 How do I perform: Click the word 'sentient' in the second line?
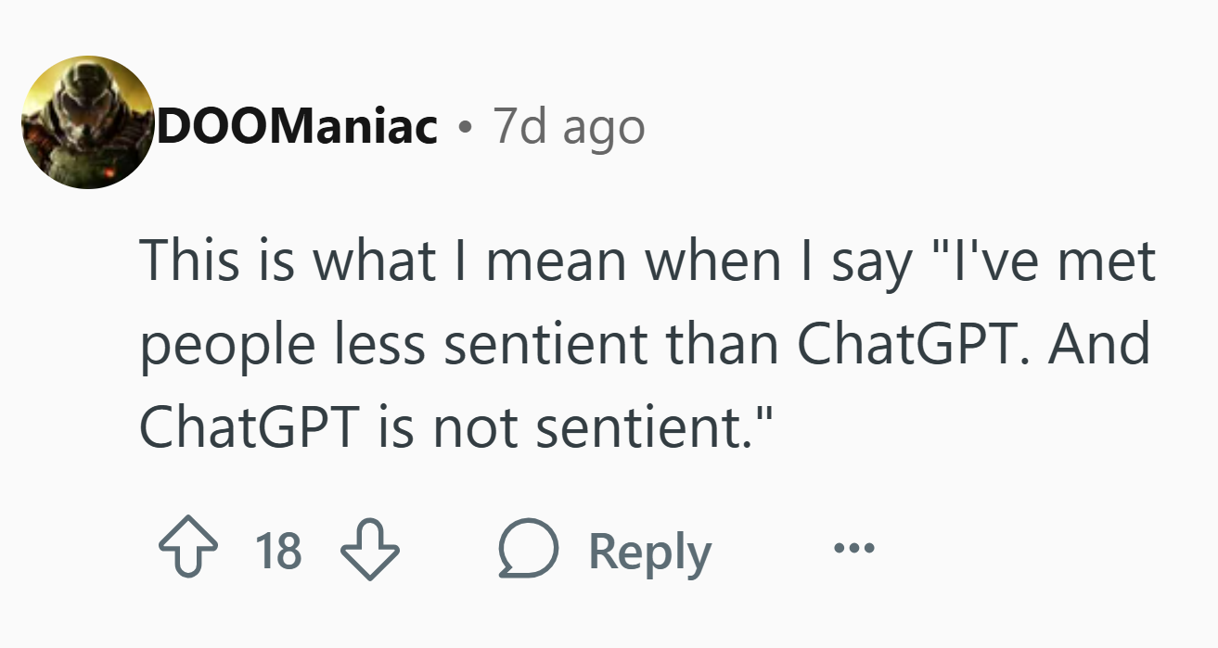[548, 344]
